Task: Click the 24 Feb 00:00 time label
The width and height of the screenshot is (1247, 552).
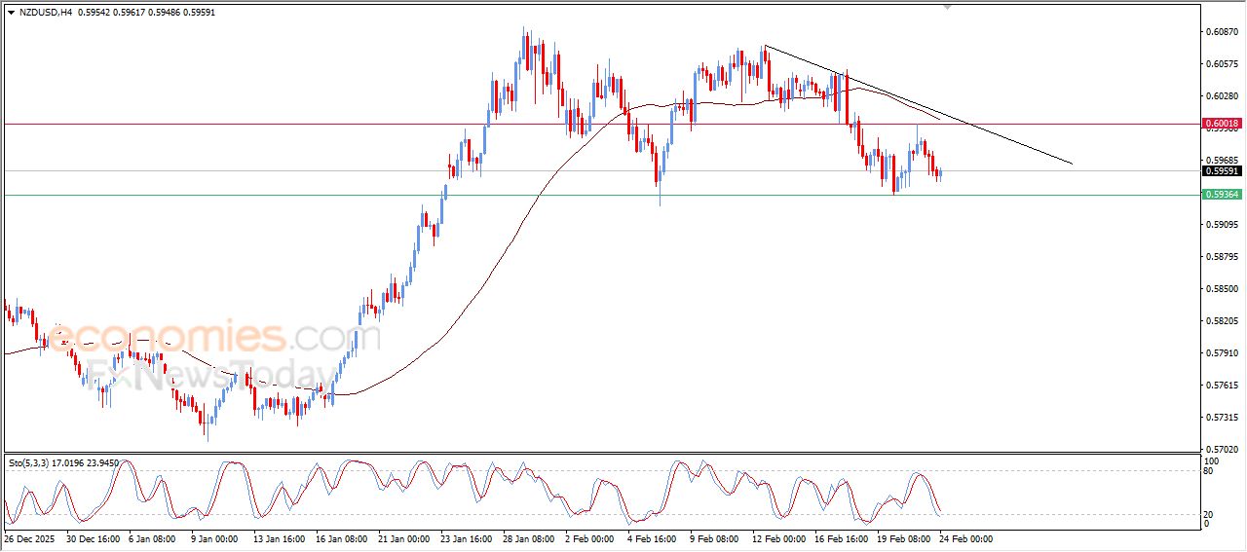Action: (964, 537)
